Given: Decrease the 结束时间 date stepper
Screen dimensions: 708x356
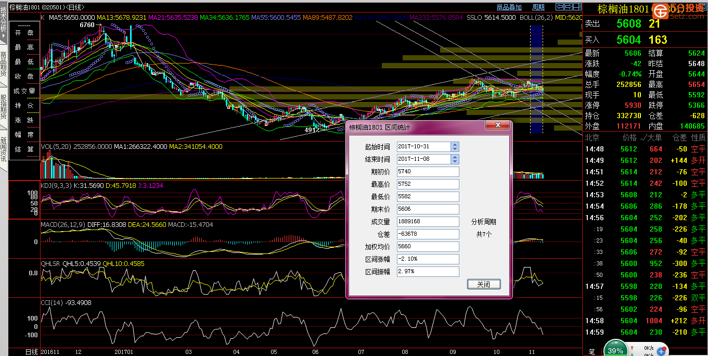Looking at the screenshot, I should pos(455,162).
